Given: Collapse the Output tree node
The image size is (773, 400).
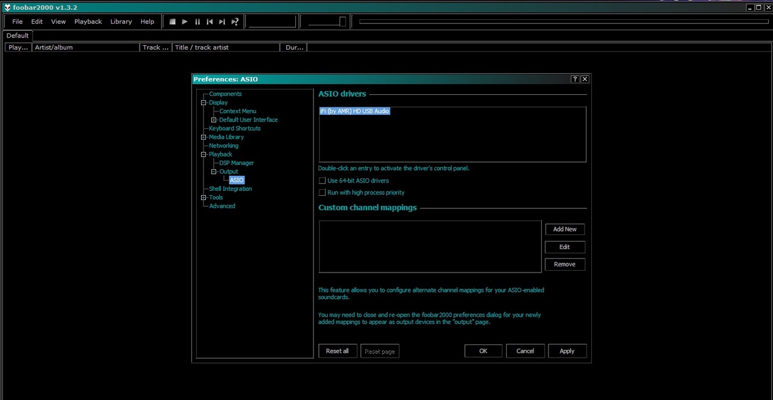Looking at the screenshot, I should 214,172.
